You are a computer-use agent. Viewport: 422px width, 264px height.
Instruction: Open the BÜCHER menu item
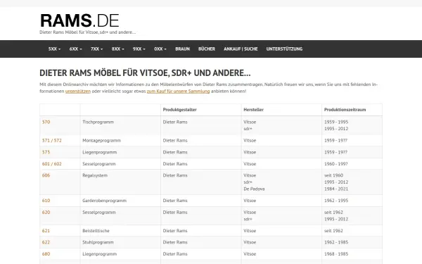point(207,49)
